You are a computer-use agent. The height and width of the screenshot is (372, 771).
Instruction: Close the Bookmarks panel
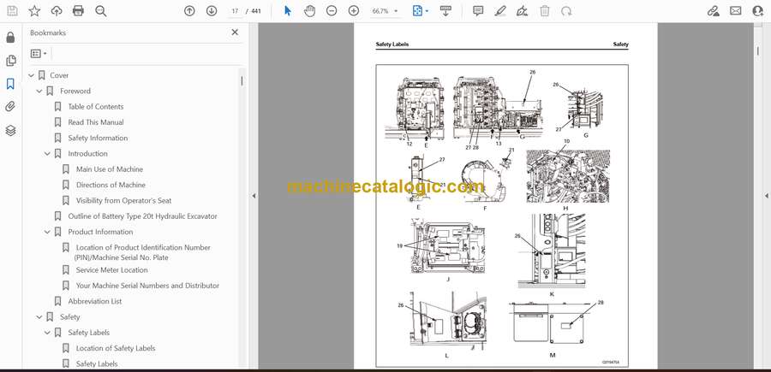pos(235,32)
